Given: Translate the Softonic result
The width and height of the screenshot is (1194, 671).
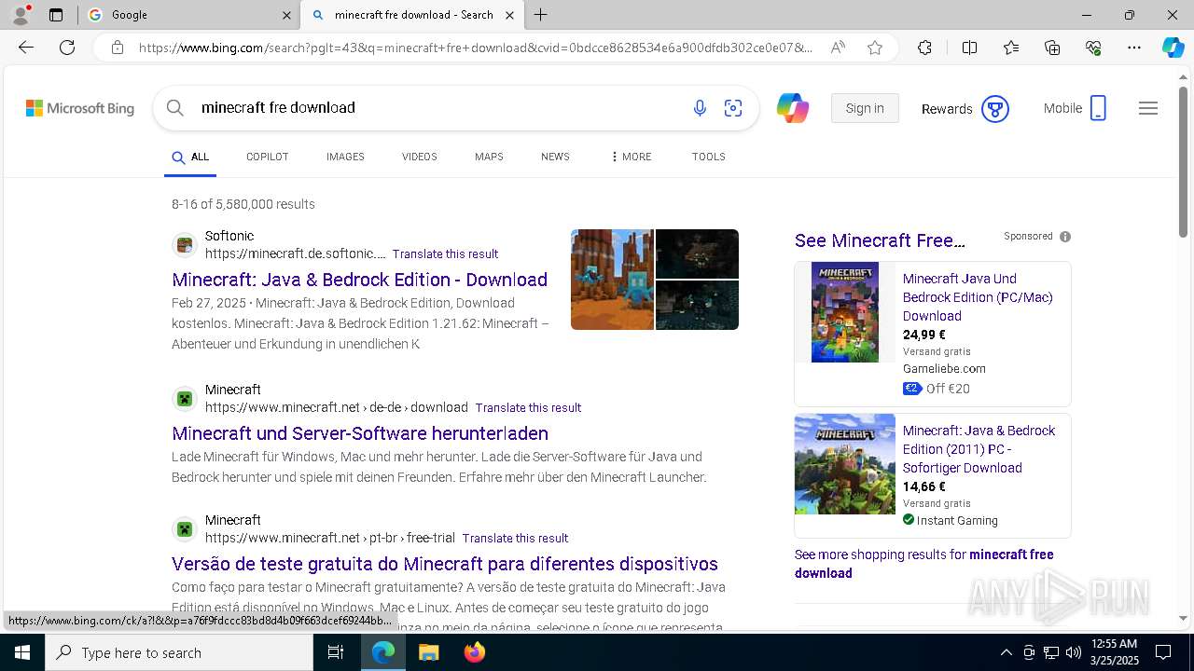Looking at the screenshot, I should click(445, 254).
